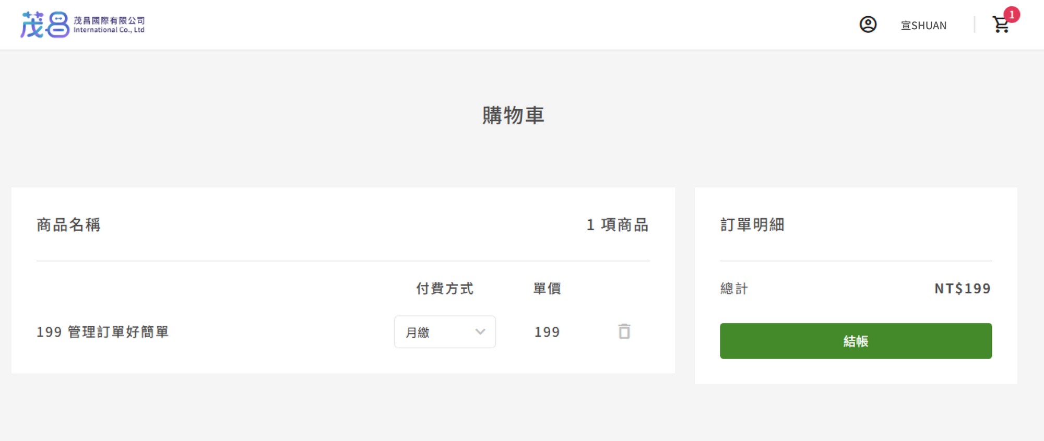Click the product name 199 管理訂單好簡單
The image size is (1044, 441).
102,332
